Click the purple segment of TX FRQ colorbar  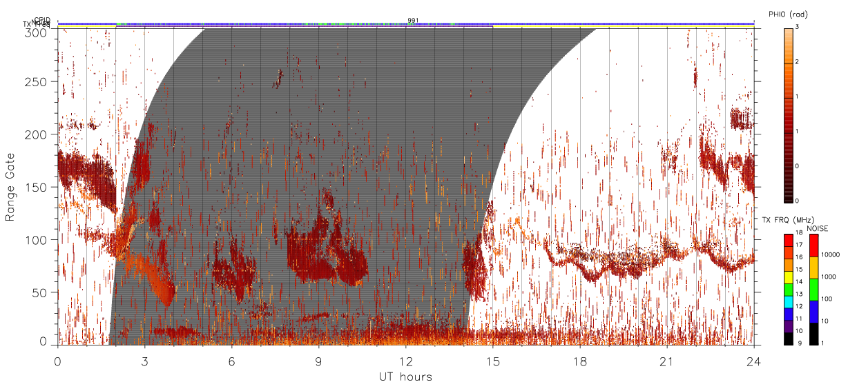[789, 326]
